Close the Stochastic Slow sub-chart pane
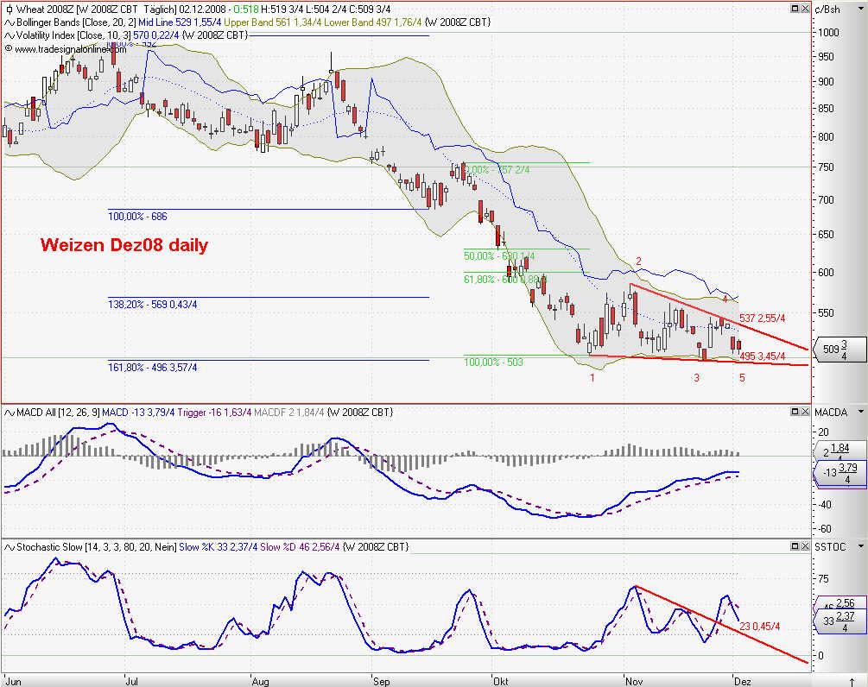This screenshot has height=687, width=868. (x=805, y=546)
